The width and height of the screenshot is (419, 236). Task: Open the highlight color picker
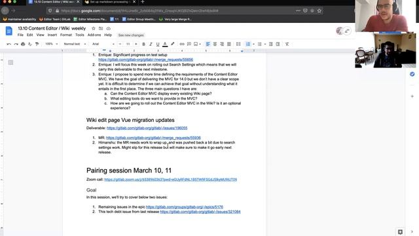tap(173, 44)
